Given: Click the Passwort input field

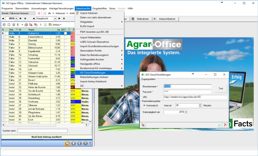Looking at the screenshot, I should (x=187, y=92).
